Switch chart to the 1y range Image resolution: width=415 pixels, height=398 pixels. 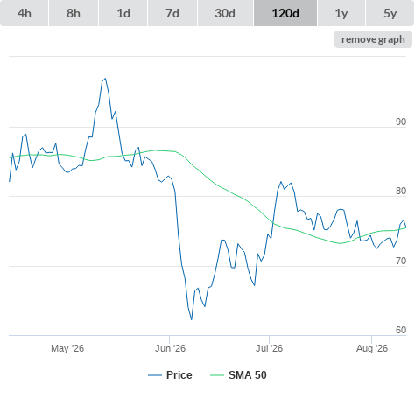click(x=341, y=13)
